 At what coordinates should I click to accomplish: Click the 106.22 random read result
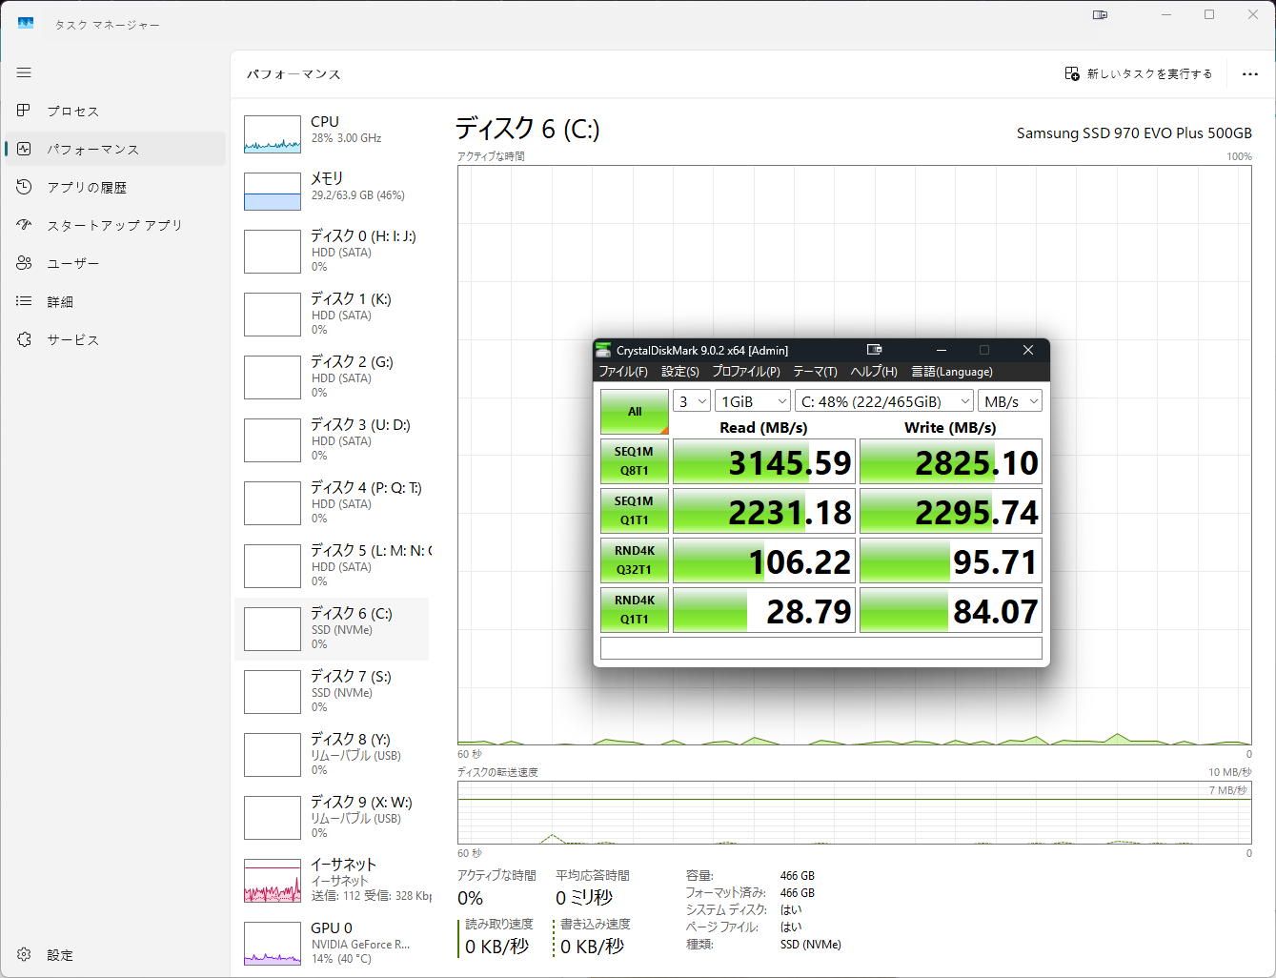pyautogui.click(x=764, y=560)
